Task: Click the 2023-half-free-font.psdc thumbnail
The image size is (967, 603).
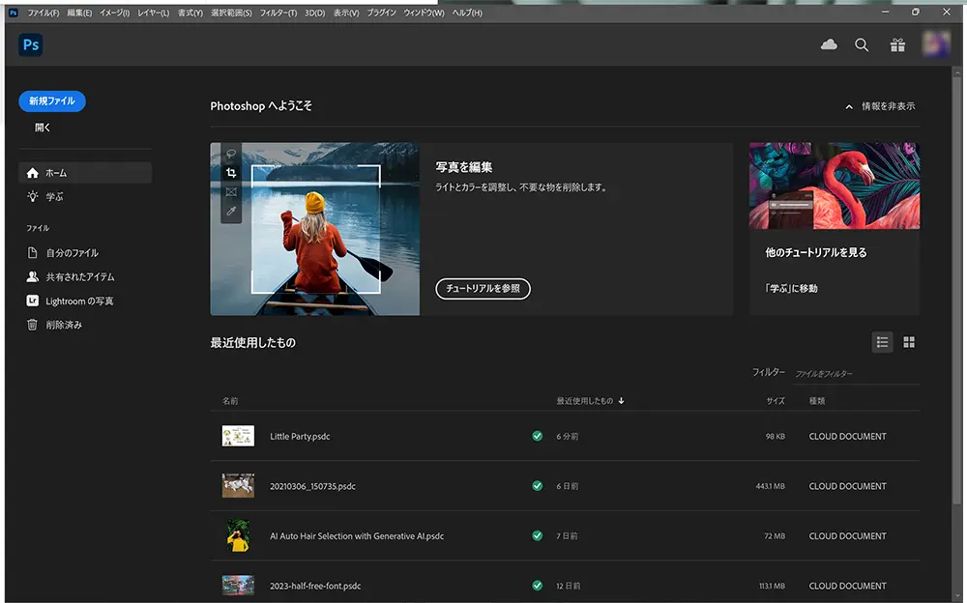Action: 238,586
